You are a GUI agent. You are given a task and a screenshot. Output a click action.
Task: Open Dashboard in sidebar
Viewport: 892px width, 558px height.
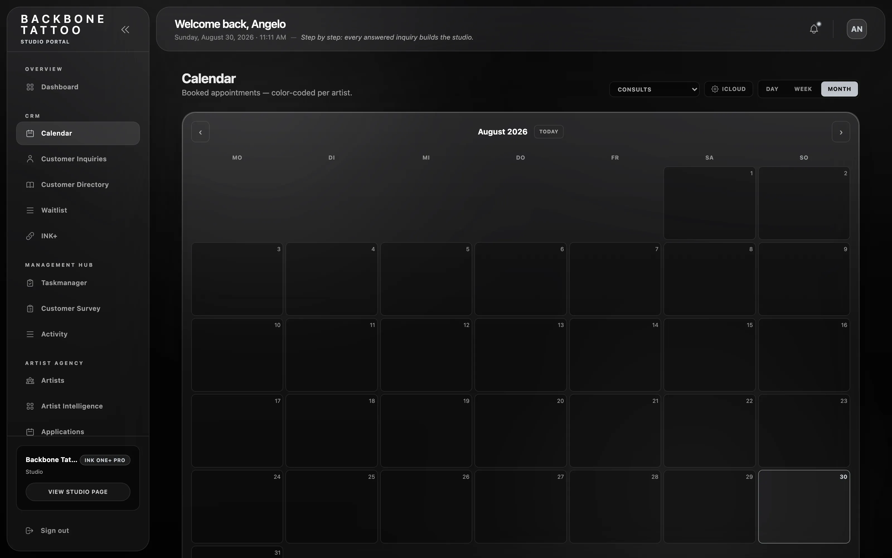pos(78,87)
